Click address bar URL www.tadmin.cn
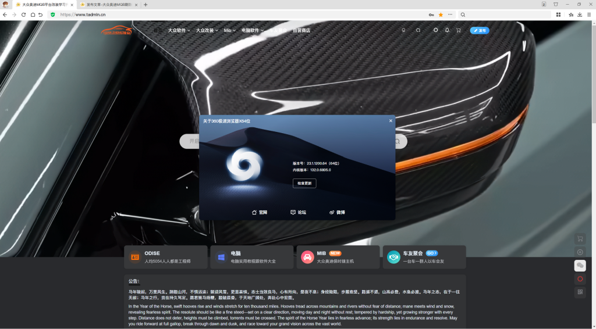Image resolution: width=596 pixels, height=329 pixels. [x=83, y=15]
